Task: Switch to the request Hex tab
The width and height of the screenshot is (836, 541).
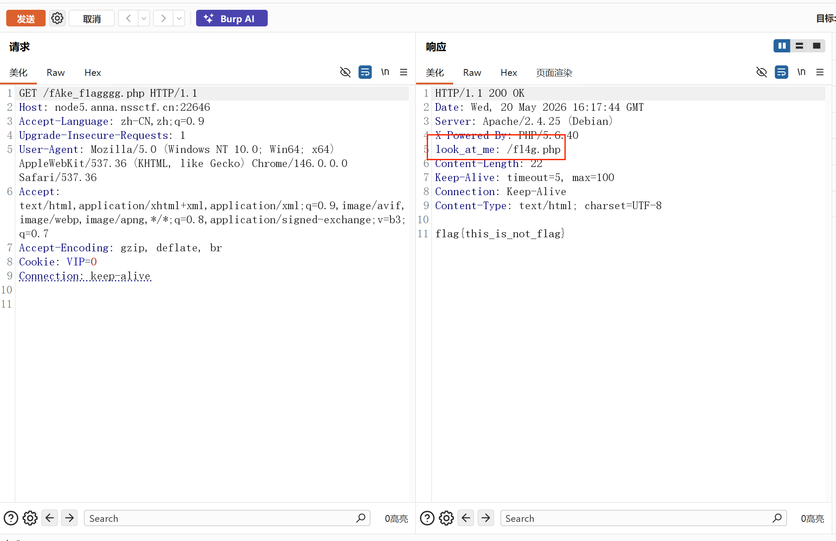Action: pyautogui.click(x=93, y=72)
